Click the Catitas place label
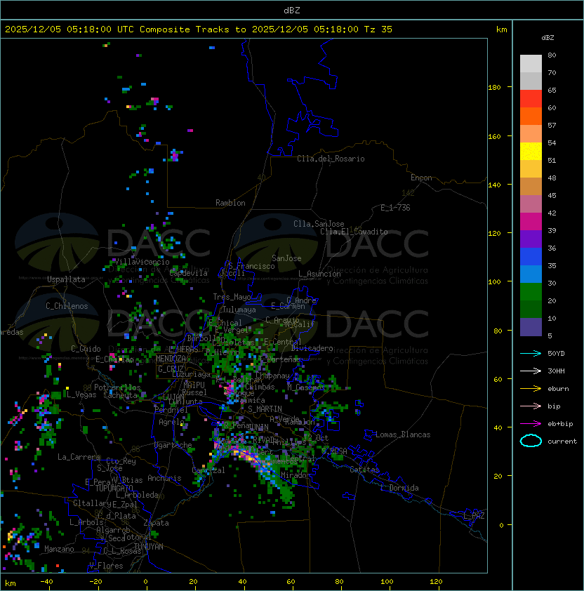The width and height of the screenshot is (584, 591). [364, 470]
